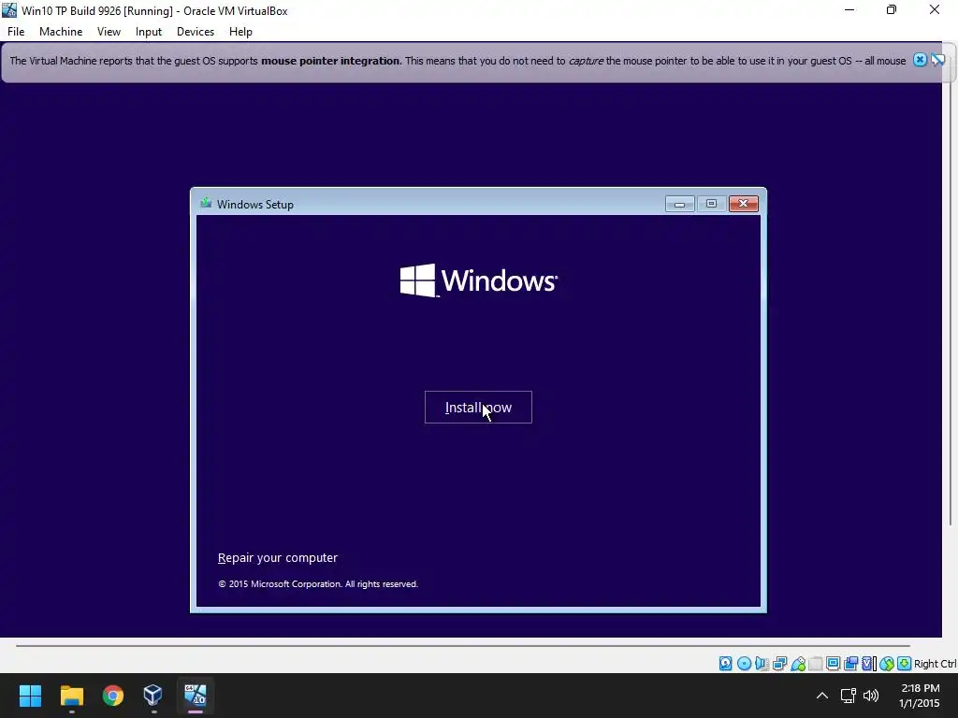Click the keyboard capture green arrow icon

pyautogui.click(x=905, y=664)
